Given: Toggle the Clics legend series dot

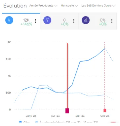Looking at the screenshot, I should (20, 122).
